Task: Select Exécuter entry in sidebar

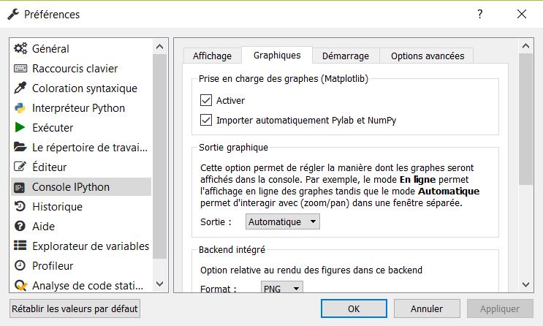Action: click(x=81, y=127)
